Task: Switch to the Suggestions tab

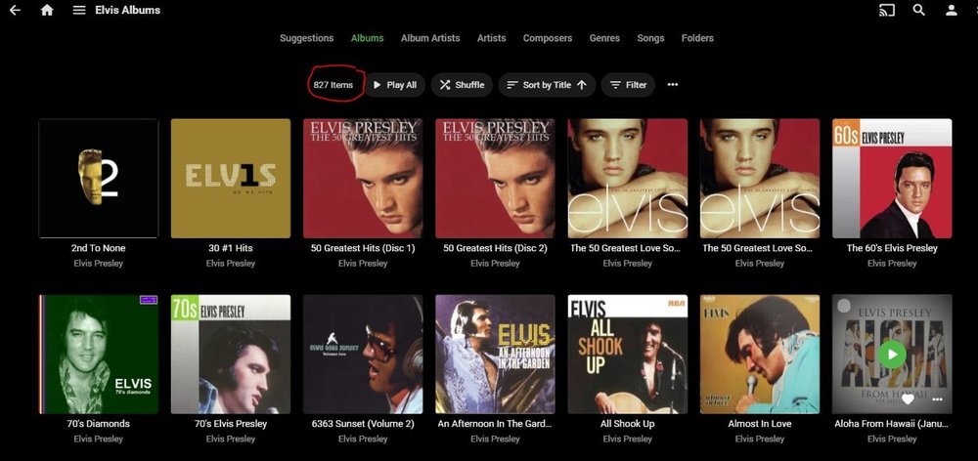Action: pyautogui.click(x=306, y=38)
